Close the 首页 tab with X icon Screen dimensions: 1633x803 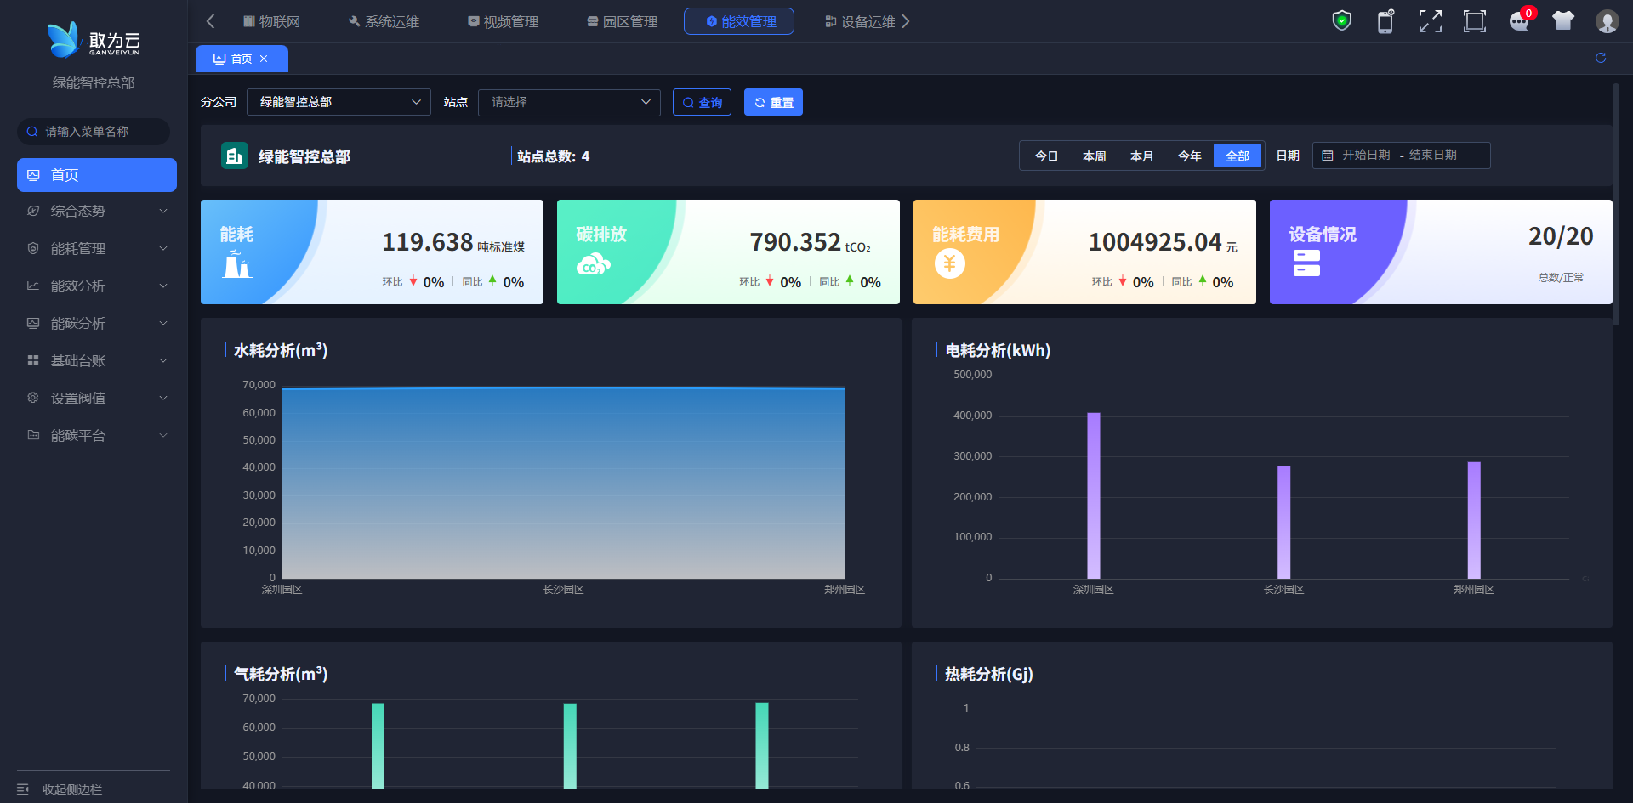point(264,59)
